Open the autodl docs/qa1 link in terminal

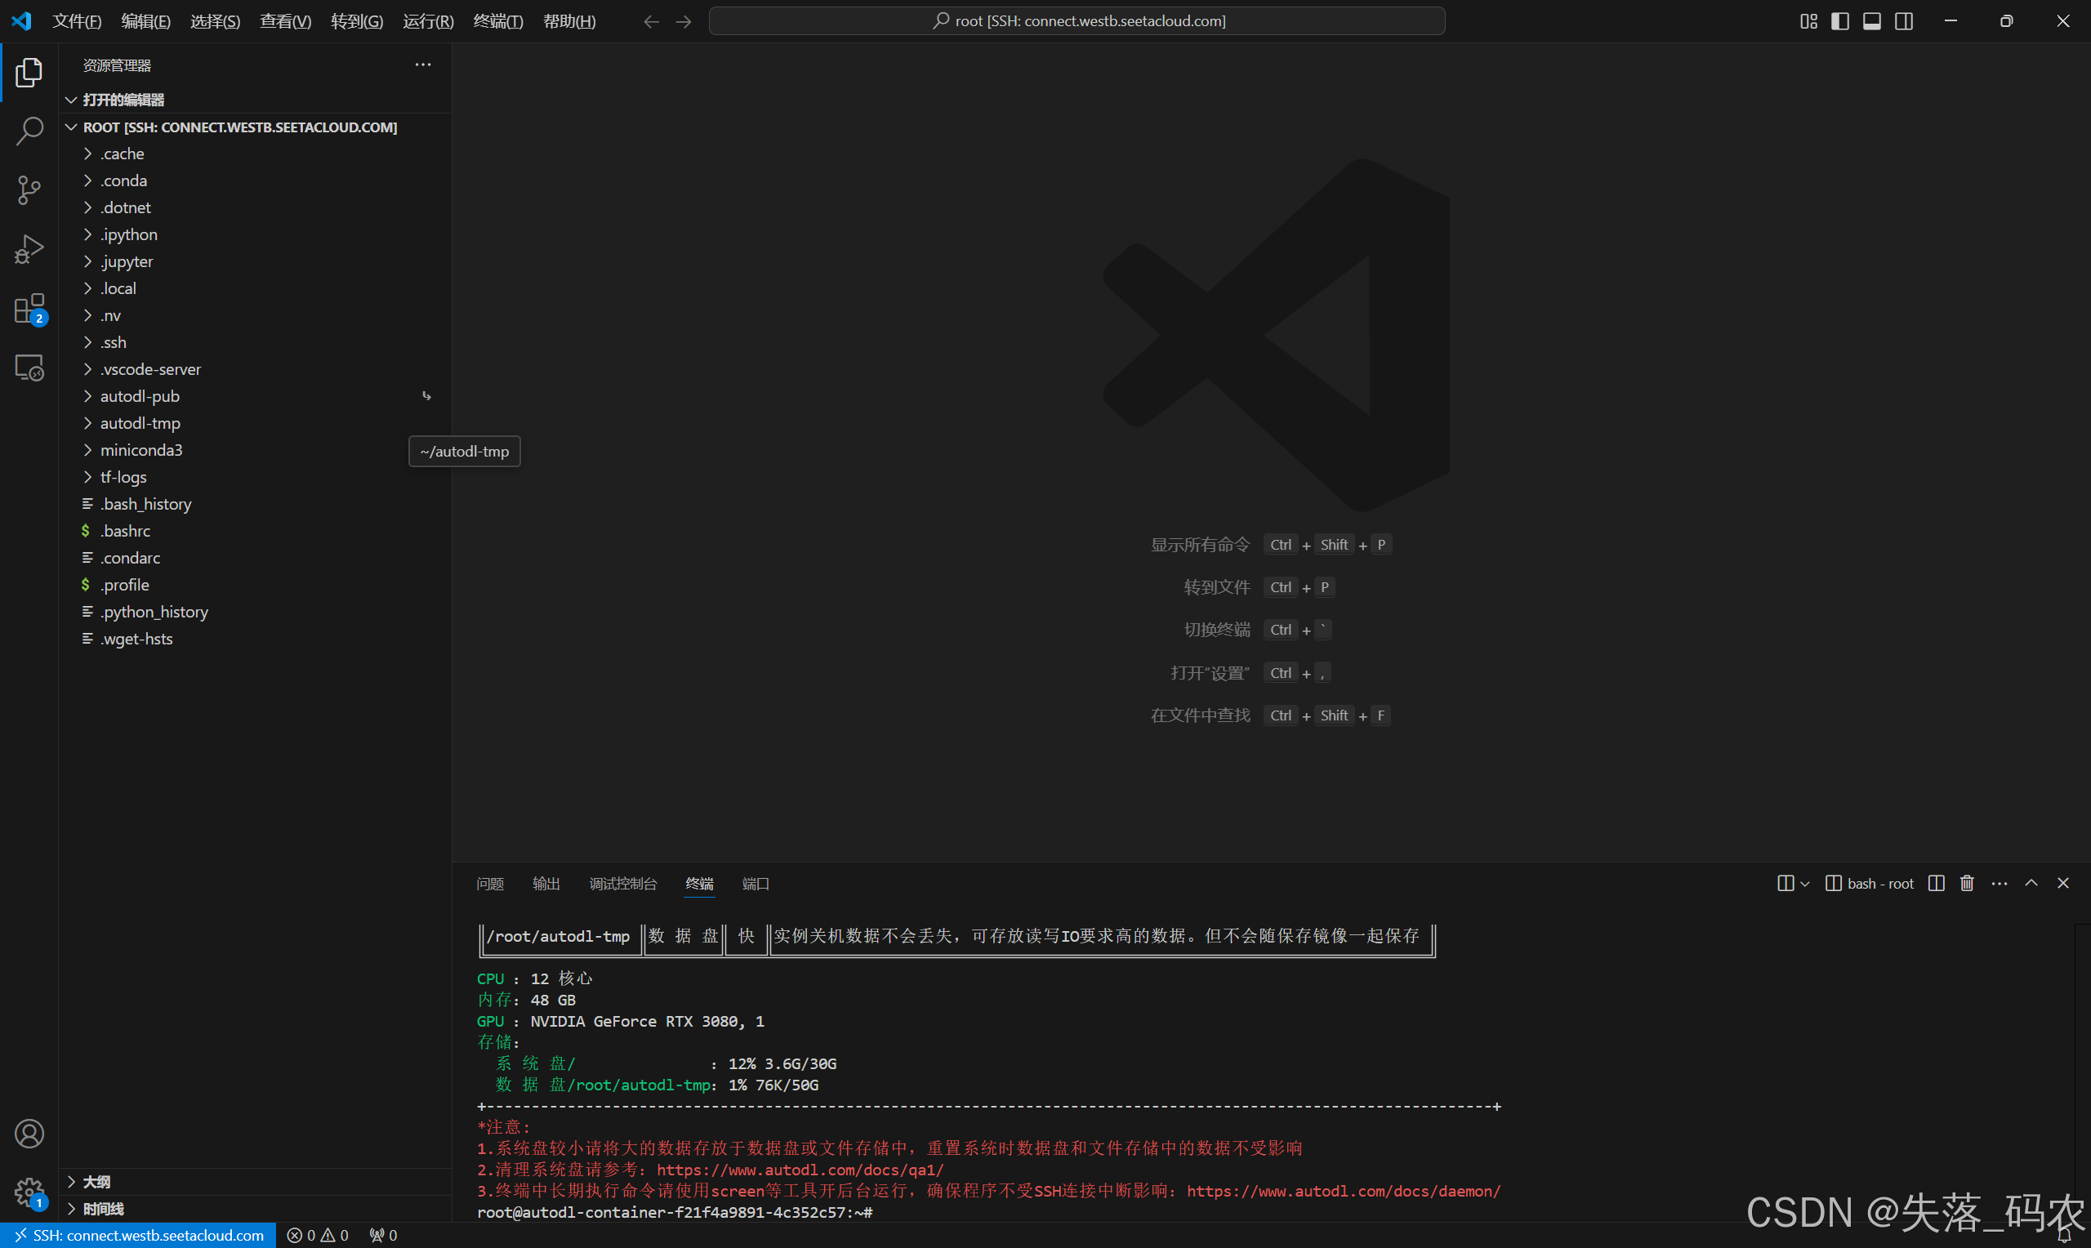(x=800, y=1170)
